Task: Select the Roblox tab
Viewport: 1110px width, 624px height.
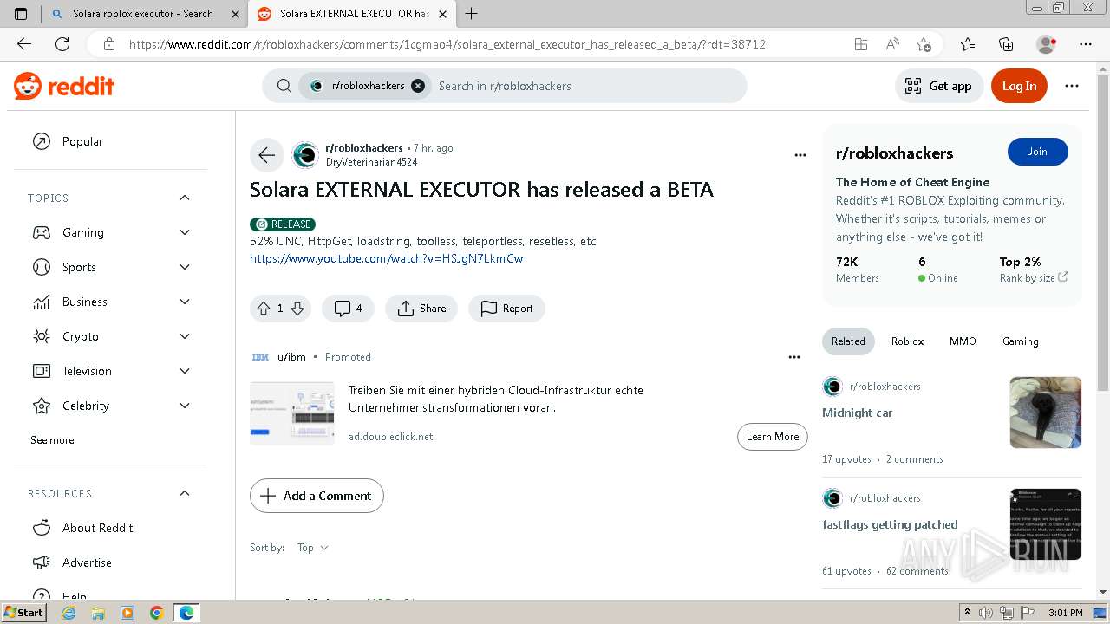Action: click(907, 341)
